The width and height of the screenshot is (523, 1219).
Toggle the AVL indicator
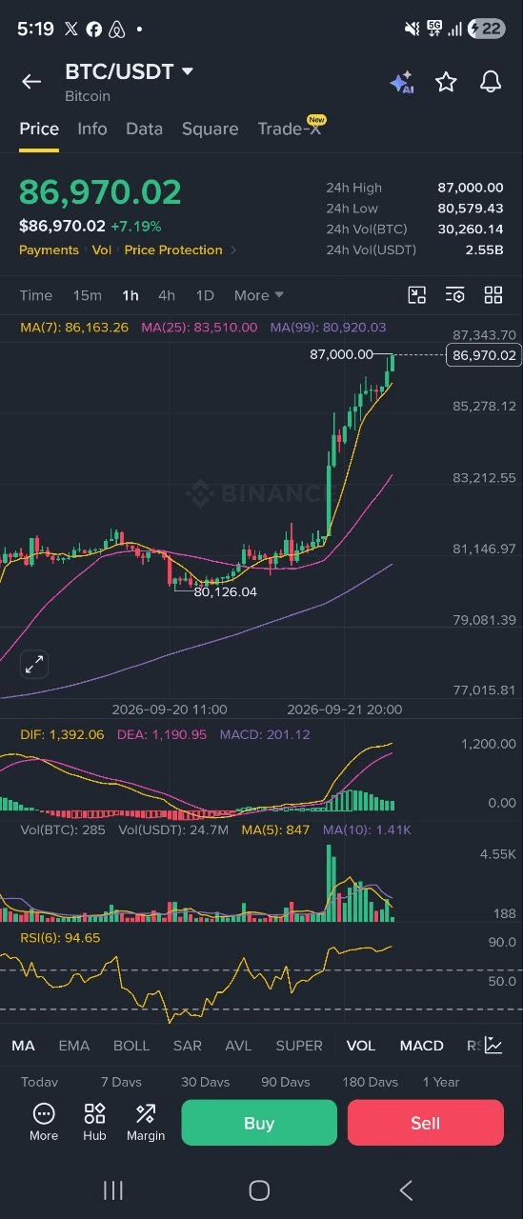coord(238,1046)
